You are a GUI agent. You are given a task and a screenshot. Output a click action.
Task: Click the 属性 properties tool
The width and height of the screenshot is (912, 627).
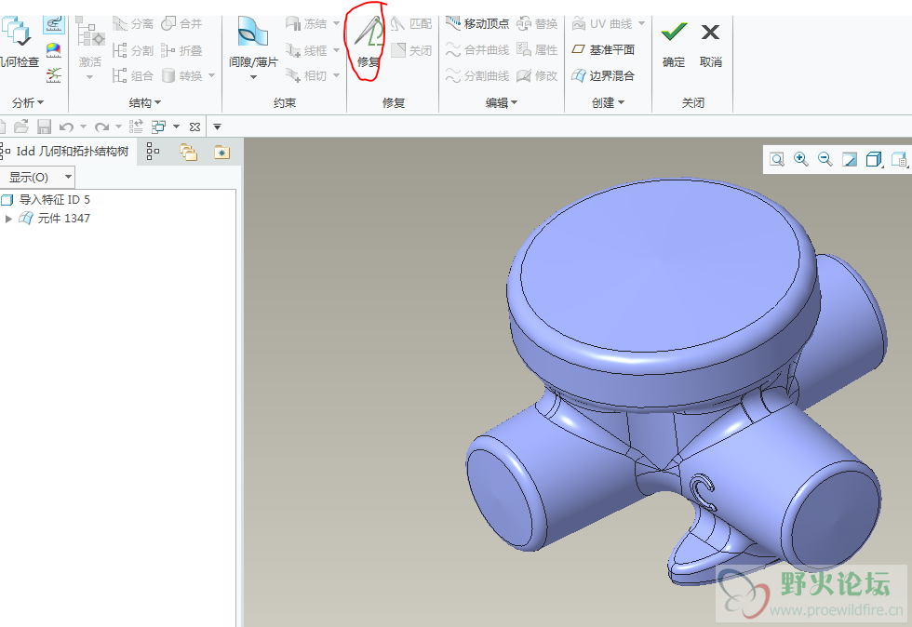click(x=538, y=50)
